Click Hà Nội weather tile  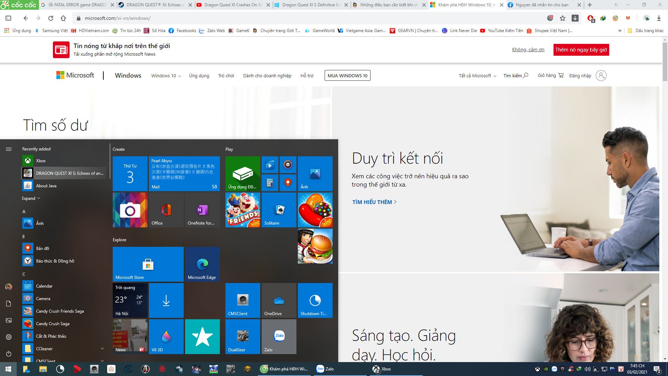click(x=130, y=300)
